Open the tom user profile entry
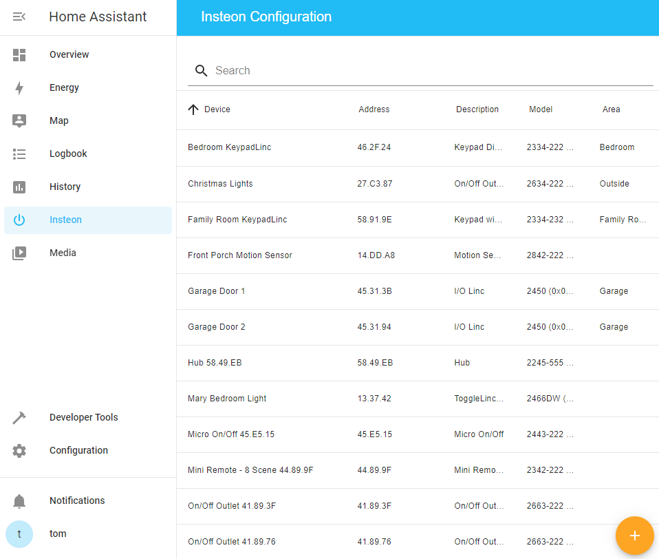The width and height of the screenshot is (659, 559). click(x=58, y=534)
